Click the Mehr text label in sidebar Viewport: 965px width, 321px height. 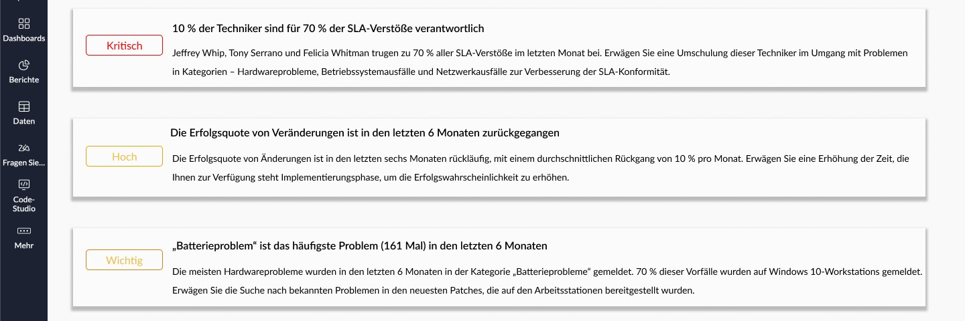point(24,245)
